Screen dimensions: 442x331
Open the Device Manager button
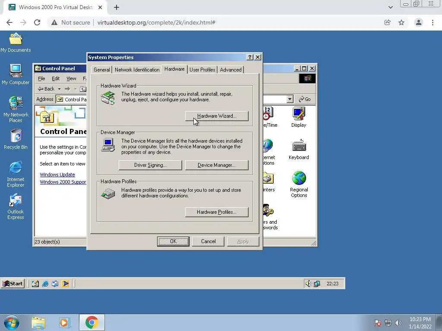[217, 165]
